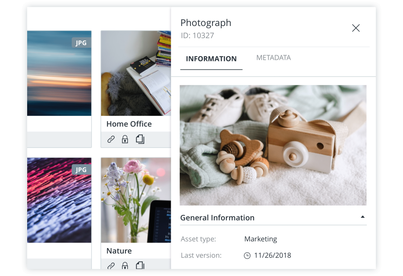Close the Photograph detail panel

(x=356, y=28)
